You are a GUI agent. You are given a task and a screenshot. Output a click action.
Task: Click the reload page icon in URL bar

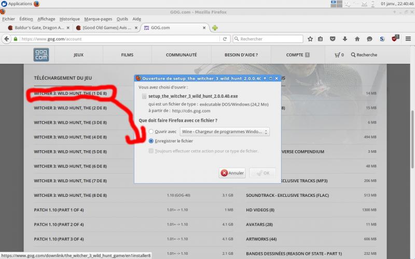click(225, 39)
